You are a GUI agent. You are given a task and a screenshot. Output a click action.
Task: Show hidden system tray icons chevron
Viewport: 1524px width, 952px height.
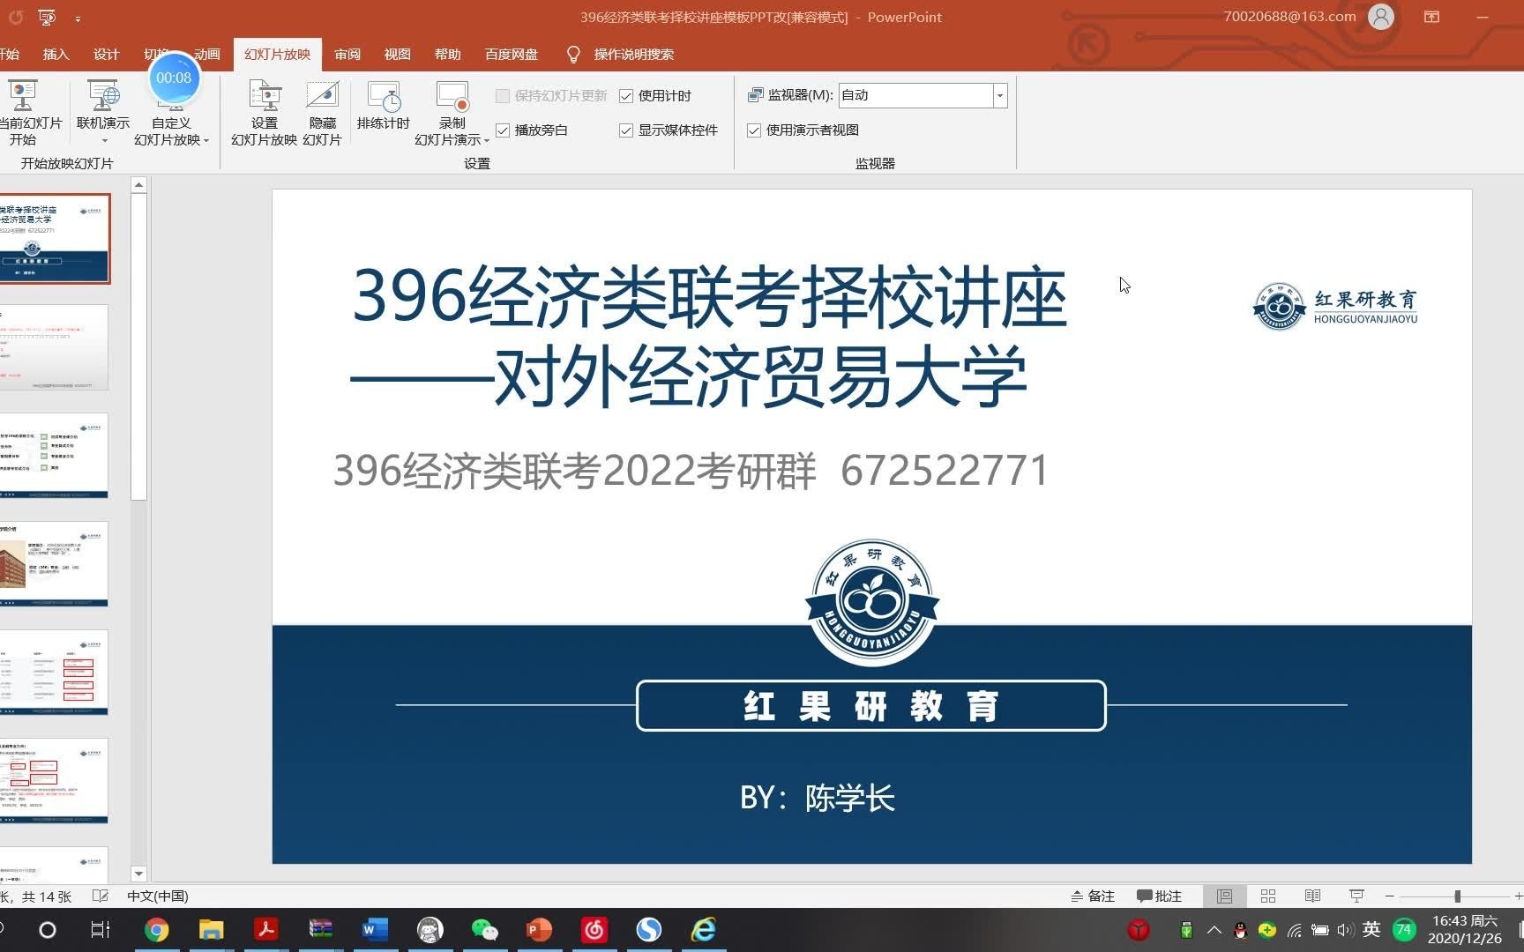tap(1214, 930)
